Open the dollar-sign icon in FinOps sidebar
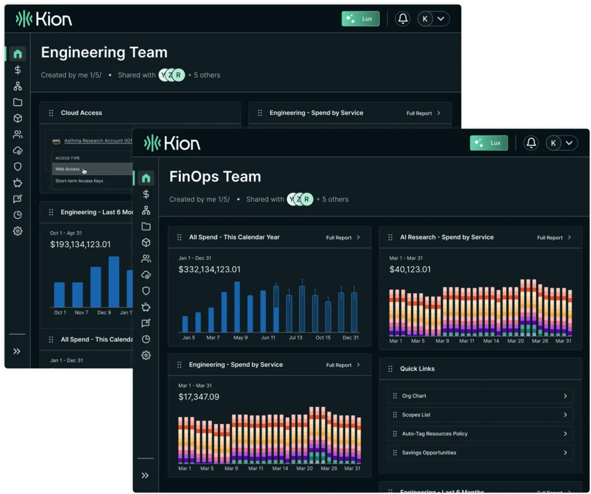591x494 pixels. tap(146, 194)
